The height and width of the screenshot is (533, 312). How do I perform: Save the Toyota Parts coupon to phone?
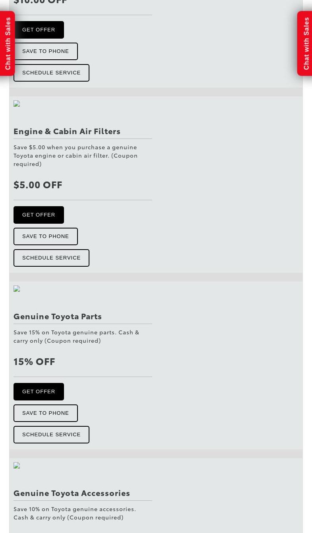(46, 413)
